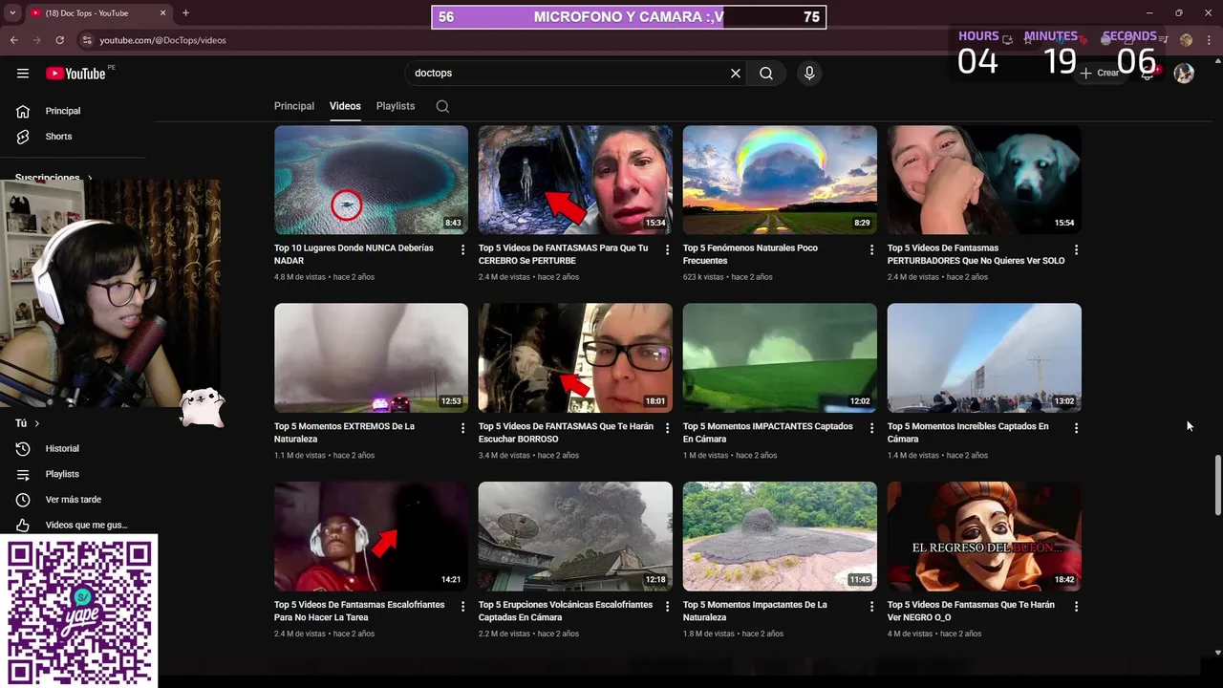Open Ver más tarde in sidebar

coord(75,500)
